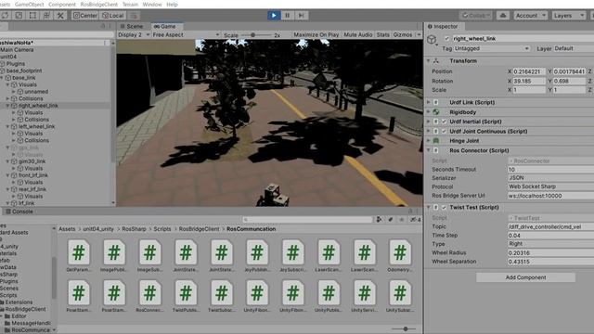Open the Console tab
The image size is (594, 334).
pos(19,212)
